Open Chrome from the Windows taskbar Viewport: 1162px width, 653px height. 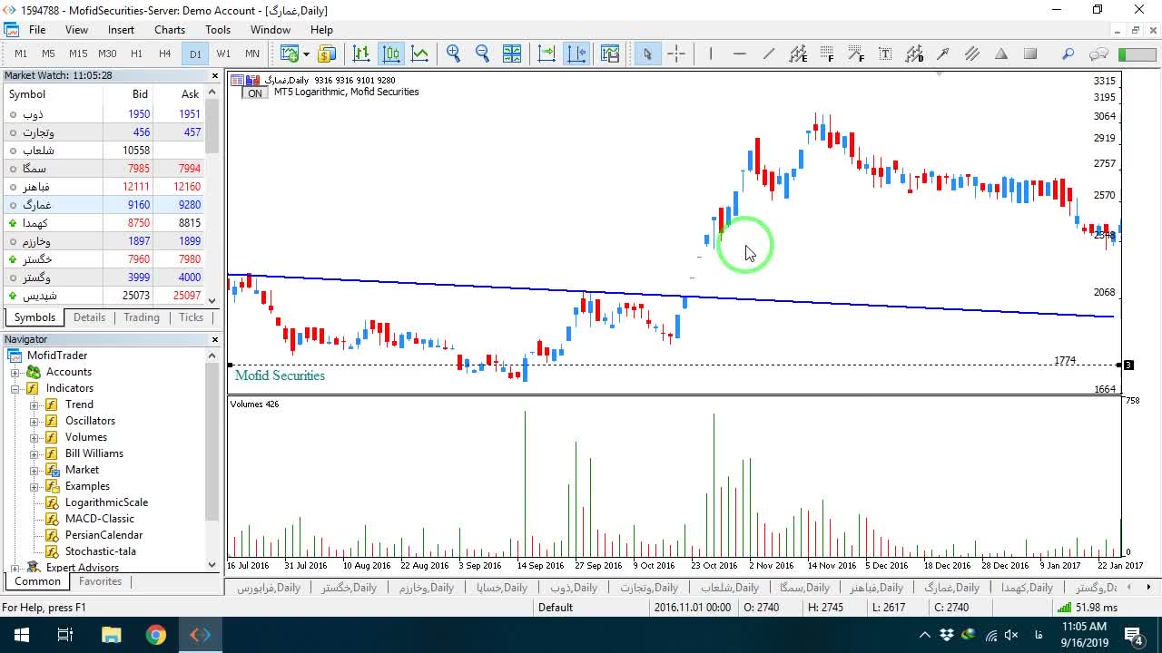[156, 635]
